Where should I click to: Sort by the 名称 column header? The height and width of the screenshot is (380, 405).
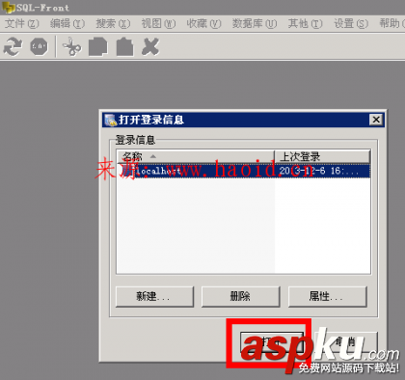[x=196, y=156]
